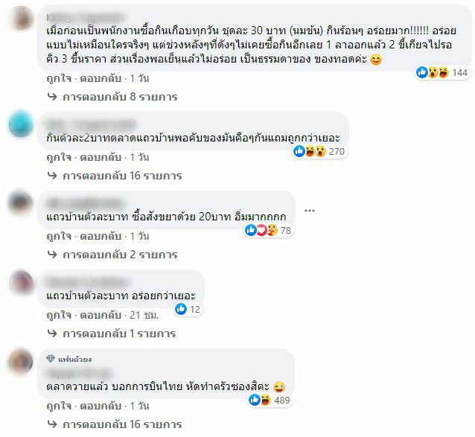Screen dimensions: 475x437
Task: Open the 1 วัน timestamp of third comment
Action: pos(139,236)
